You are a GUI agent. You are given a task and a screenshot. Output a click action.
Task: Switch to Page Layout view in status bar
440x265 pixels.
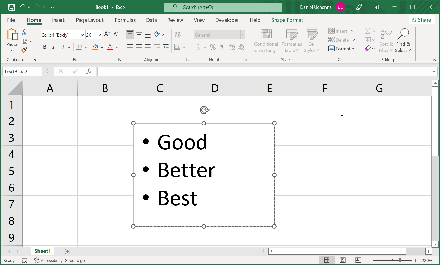point(343,260)
